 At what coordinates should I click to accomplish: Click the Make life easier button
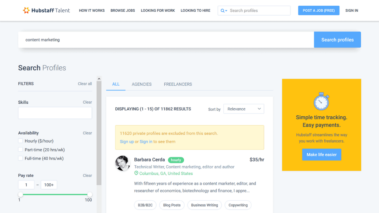tap(321, 155)
